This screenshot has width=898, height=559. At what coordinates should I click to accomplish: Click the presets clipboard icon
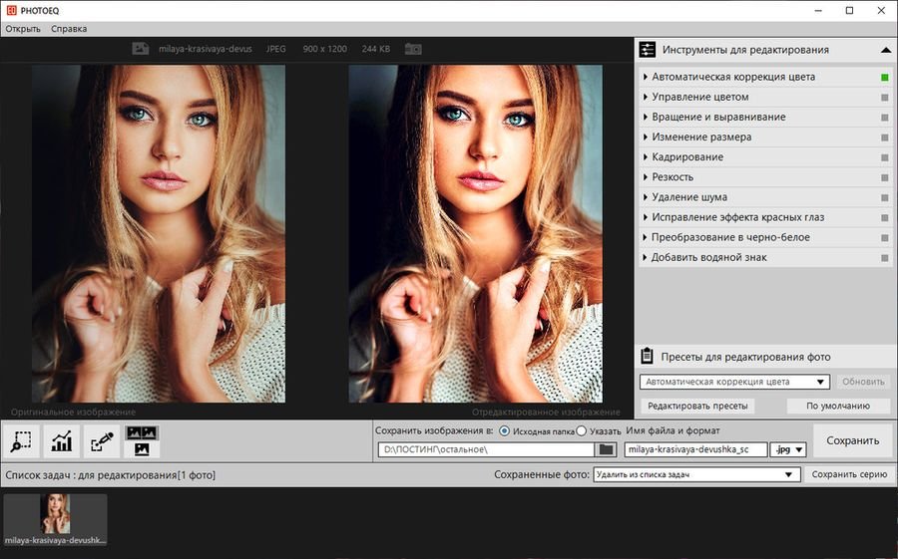click(x=647, y=356)
